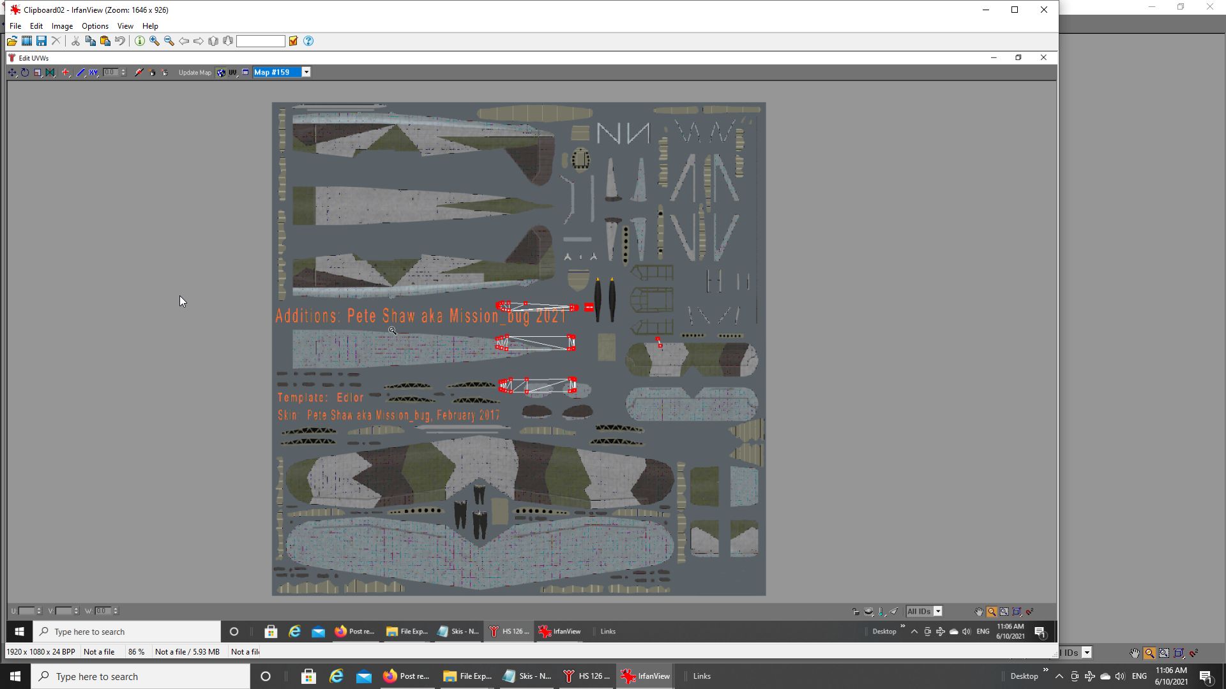Click IrfanView's Zoom In magnifier
The height and width of the screenshot is (689, 1226).
tap(155, 41)
